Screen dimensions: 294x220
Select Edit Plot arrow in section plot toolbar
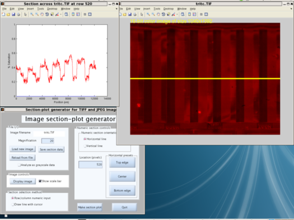(x=25, y=15)
